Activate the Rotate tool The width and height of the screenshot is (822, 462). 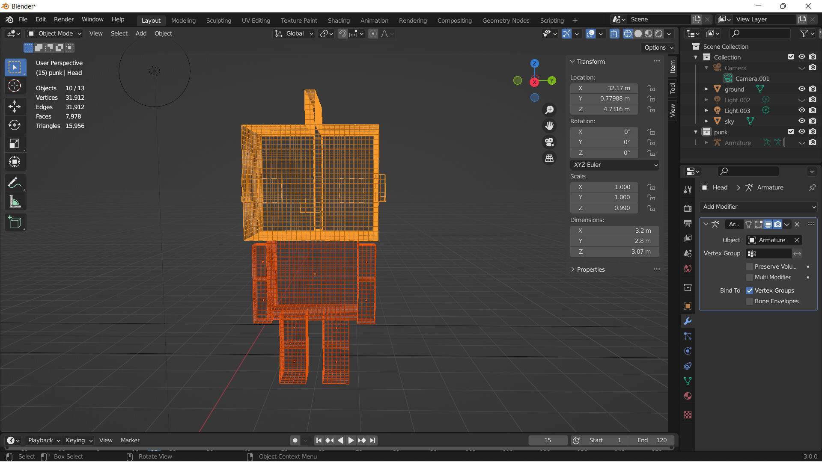click(15, 125)
